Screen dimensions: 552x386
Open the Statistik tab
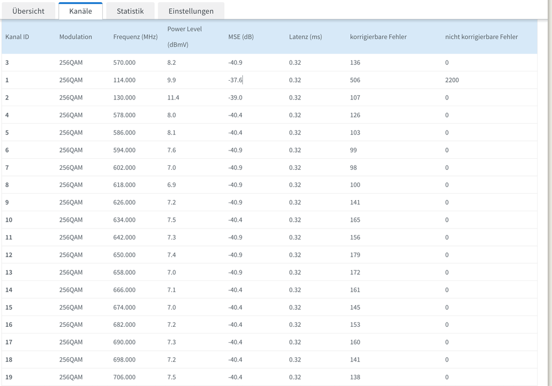click(130, 11)
